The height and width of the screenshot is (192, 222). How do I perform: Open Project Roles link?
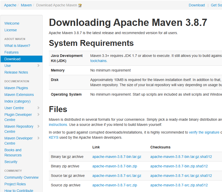coord(15,184)
